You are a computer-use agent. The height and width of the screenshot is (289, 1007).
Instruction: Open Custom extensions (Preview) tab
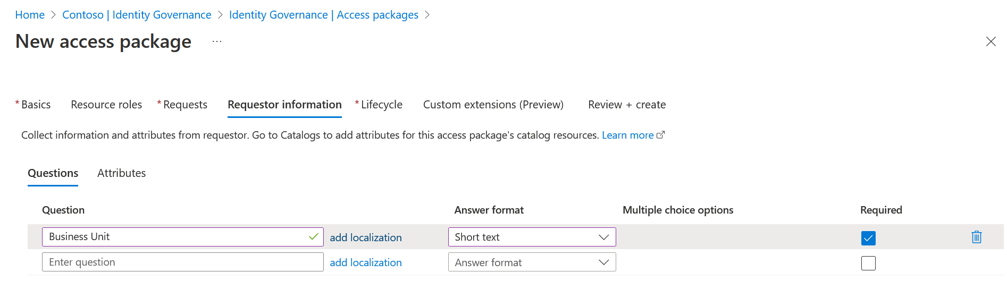pos(493,105)
